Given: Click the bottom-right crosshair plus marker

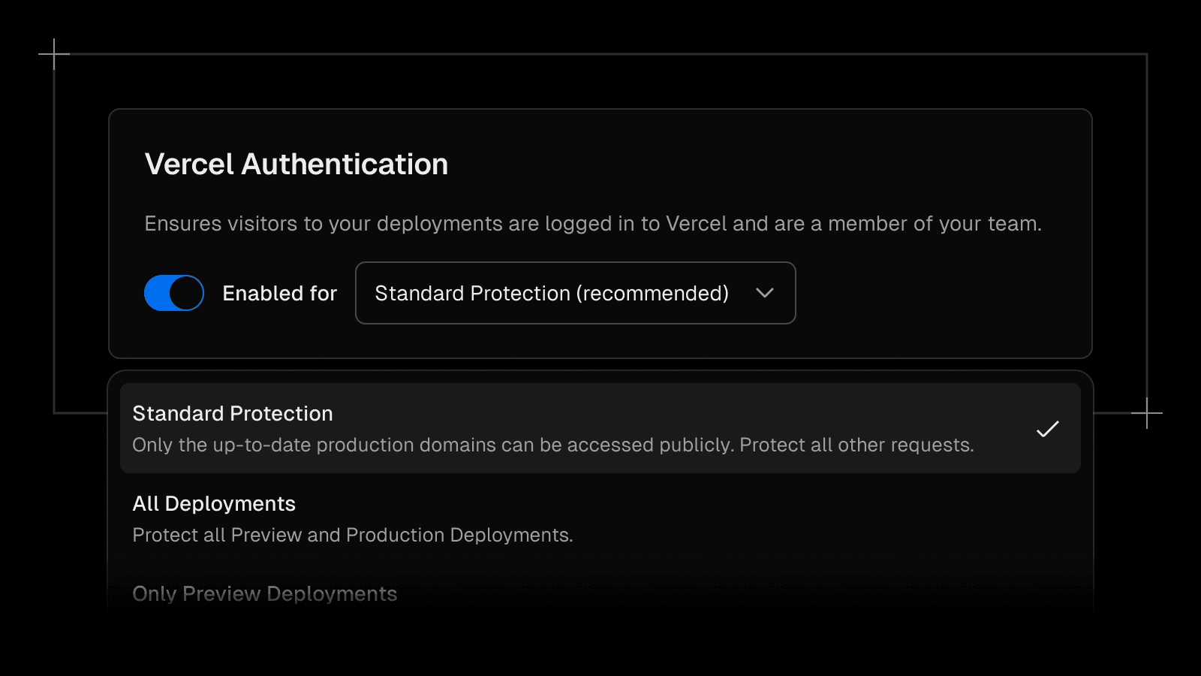Looking at the screenshot, I should pyautogui.click(x=1147, y=413).
